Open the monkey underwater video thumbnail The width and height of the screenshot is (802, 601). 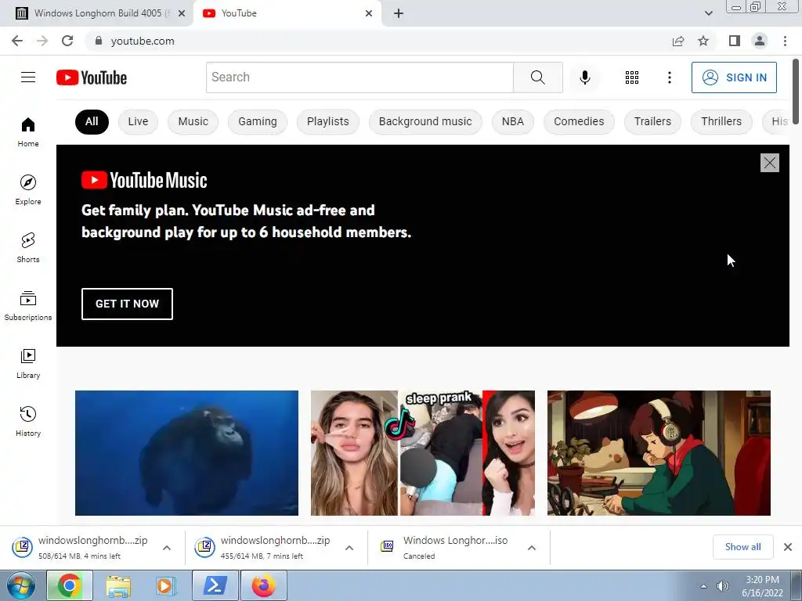coord(186,453)
